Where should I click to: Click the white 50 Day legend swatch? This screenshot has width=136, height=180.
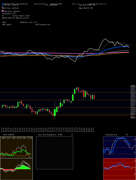(x=3, y=8)
